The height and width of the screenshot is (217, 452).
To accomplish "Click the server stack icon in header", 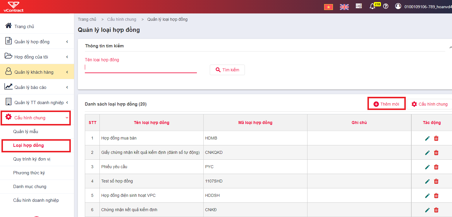I will 359,6.
